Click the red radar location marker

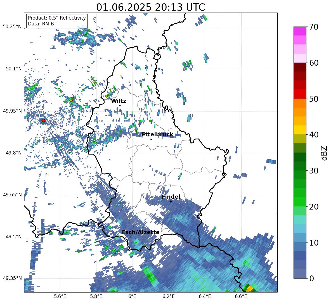point(43,120)
